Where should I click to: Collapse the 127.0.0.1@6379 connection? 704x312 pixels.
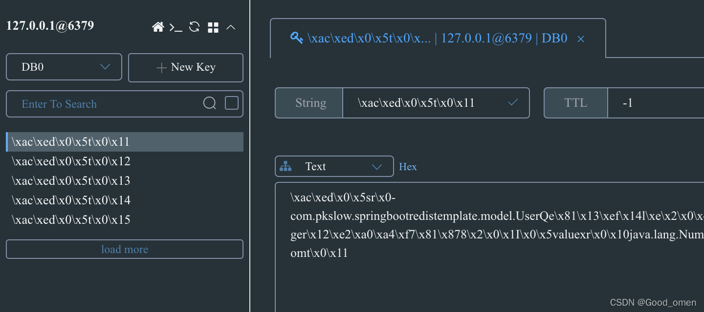point(231,27)
